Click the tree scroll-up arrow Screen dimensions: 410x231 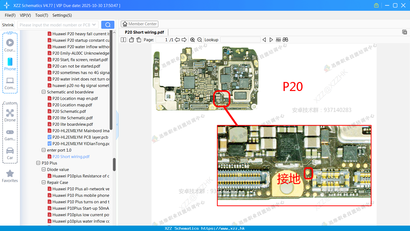tap(114, 33)
